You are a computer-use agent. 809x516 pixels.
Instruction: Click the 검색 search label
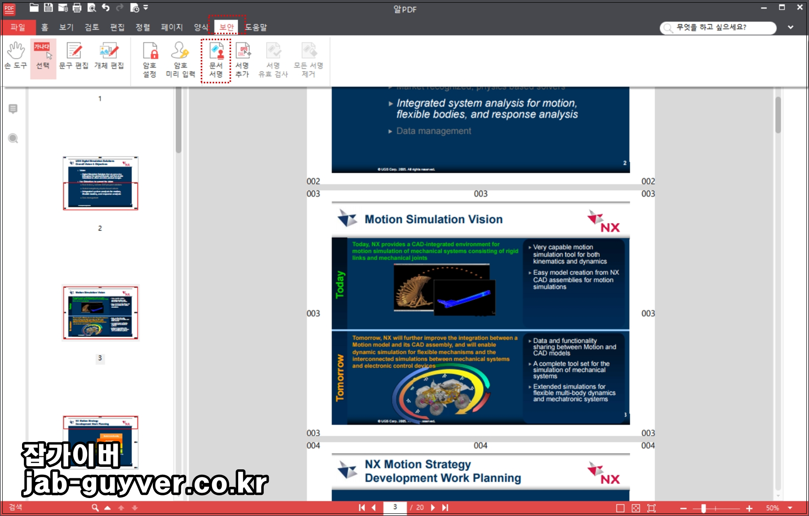coord(16,507)
